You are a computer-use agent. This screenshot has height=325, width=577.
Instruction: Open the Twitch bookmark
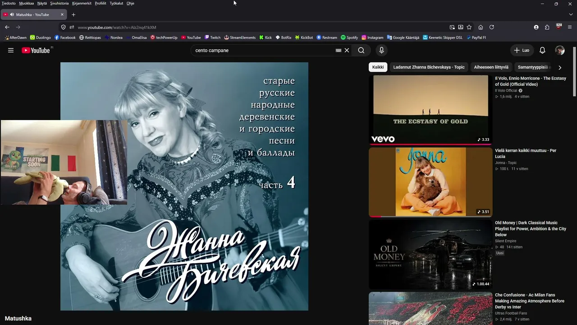212,37
